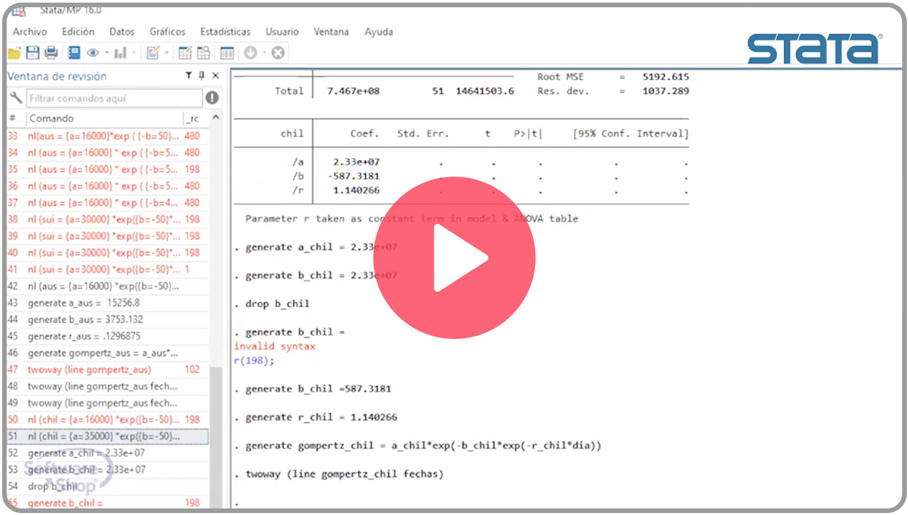Open the Ventana menu
The image size is (908, 515).
pyautogui.click(x=331, y=32)
